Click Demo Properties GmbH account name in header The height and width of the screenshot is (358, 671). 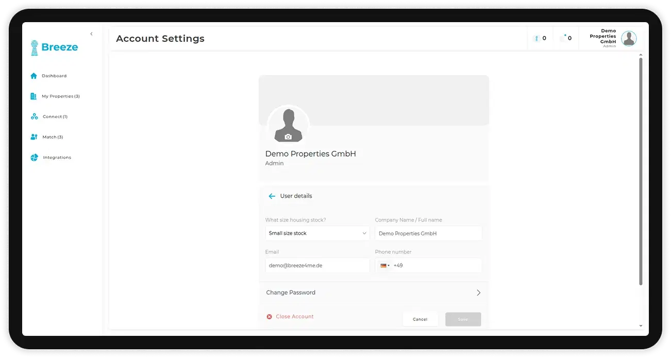[x=603, y=36]
